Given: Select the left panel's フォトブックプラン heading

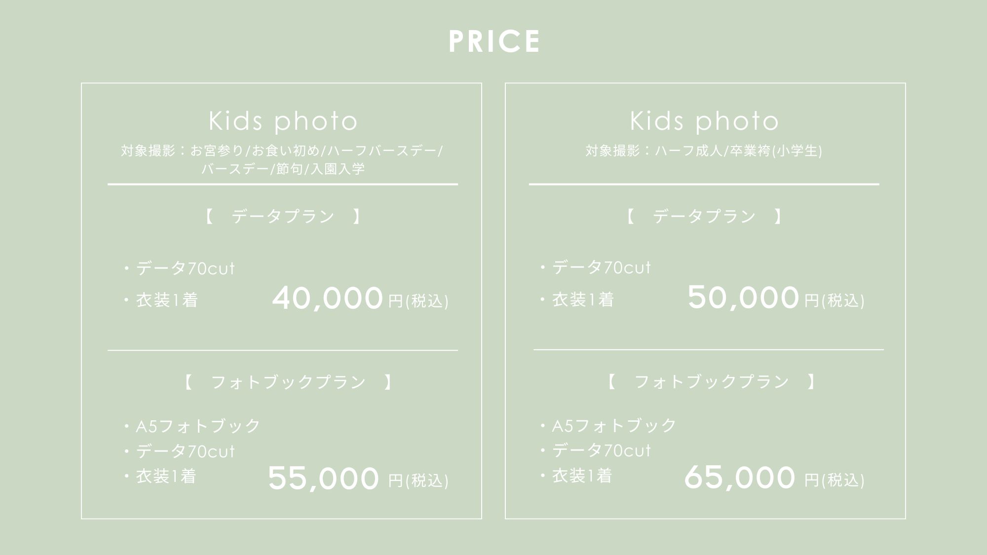Looking at the screenshot, I should [288, 382].
